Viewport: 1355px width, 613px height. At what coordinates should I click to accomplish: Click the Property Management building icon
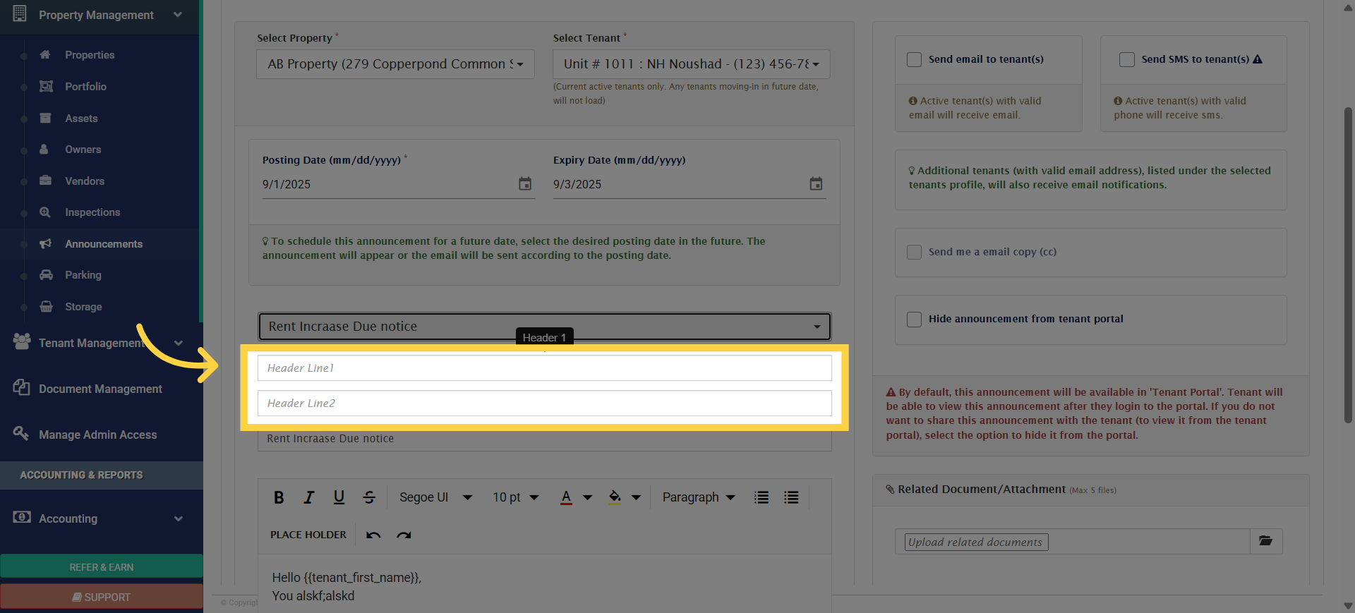(20, 13)
